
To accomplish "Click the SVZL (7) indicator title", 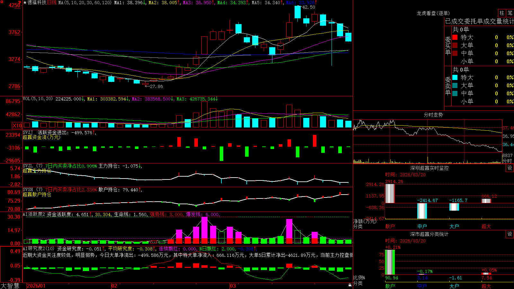I will [32, 166].
